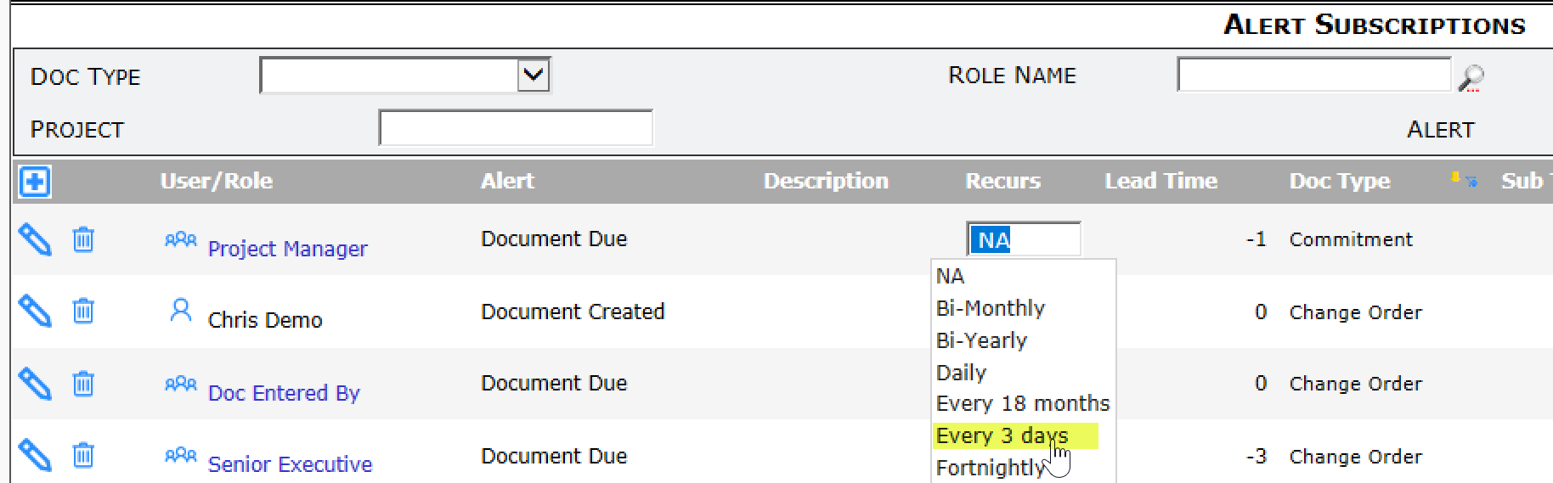
Task: Edit the Project Manager alert row
Action: tap(35, 239)
